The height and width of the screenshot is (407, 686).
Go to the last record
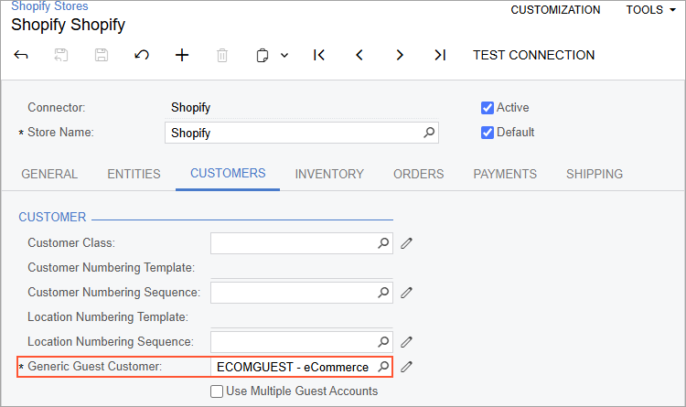pyautogui.click(x=440, y=55)
